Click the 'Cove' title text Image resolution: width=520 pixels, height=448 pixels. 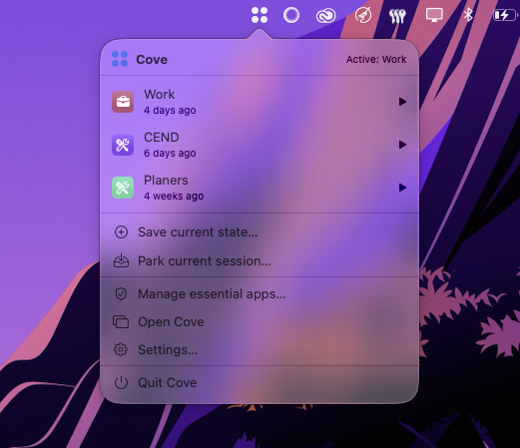pos(152,60)
